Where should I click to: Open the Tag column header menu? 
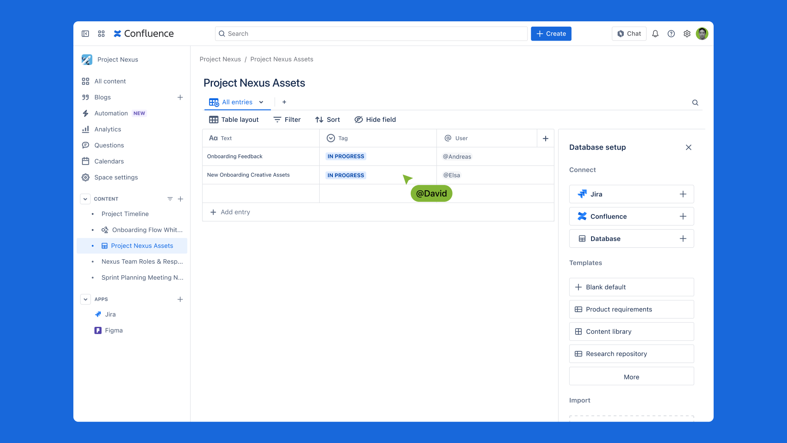pyautogui.click(x=378, y=139)
